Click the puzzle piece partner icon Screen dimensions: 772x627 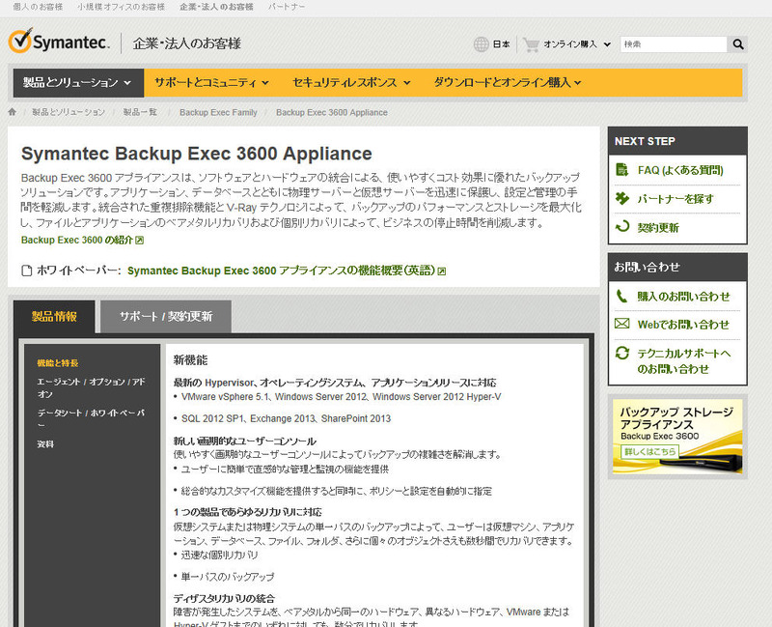coord(620,199)
